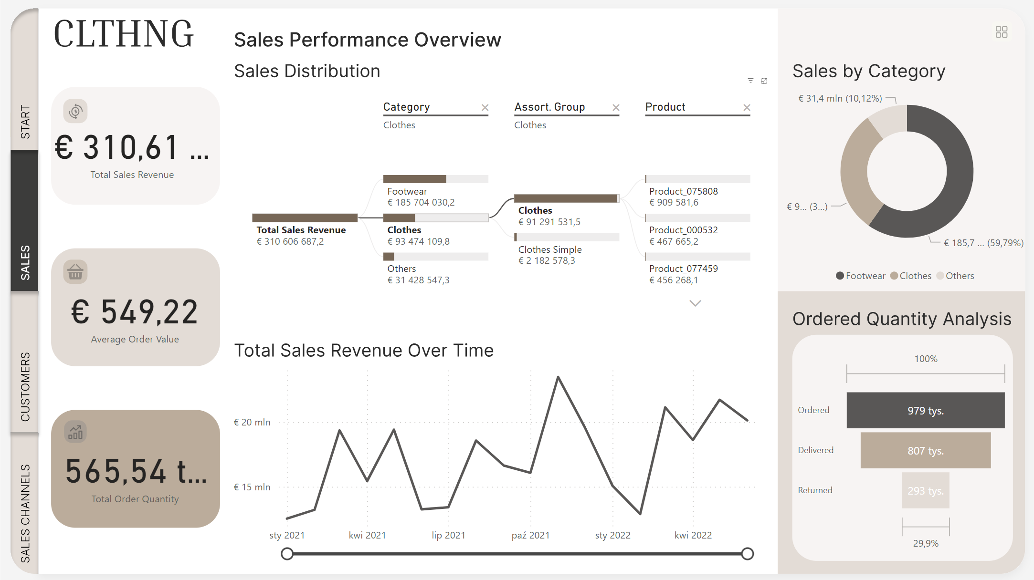Switch to the START tab
Image resolution: width=1034 pixels, height=580 pixels.
pos(25,122)
